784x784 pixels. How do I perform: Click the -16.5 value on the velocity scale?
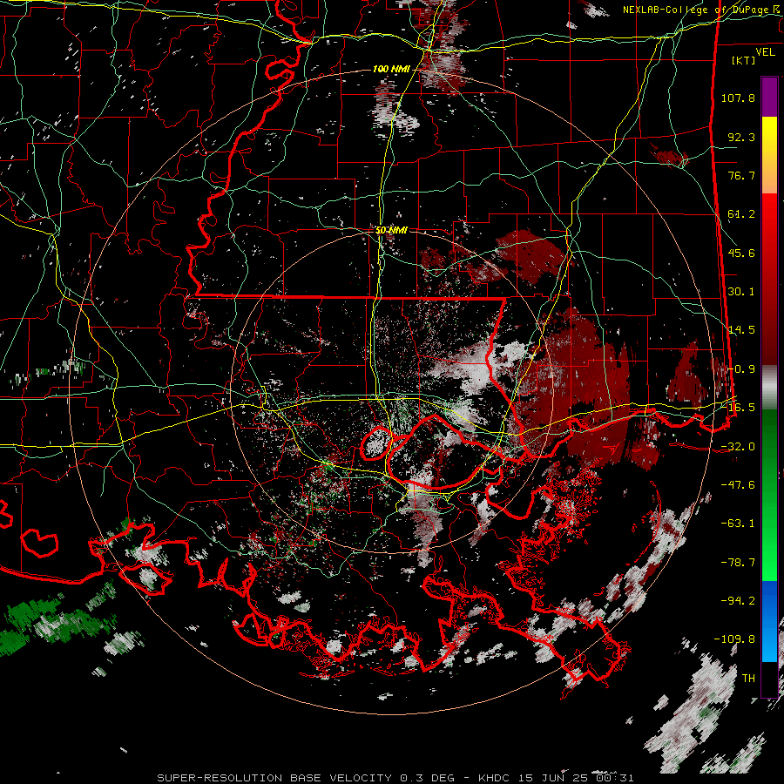[x=738, y=408]
